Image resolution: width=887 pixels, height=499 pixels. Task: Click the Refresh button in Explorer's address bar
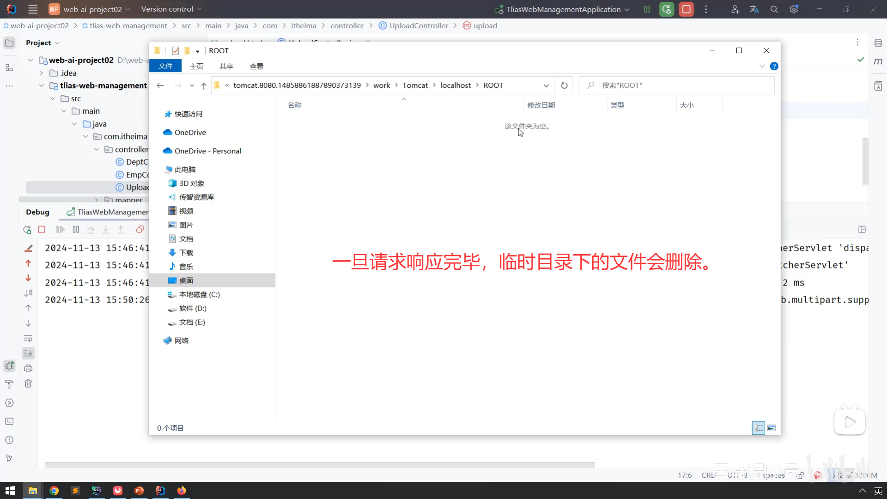tap(564, 85)
